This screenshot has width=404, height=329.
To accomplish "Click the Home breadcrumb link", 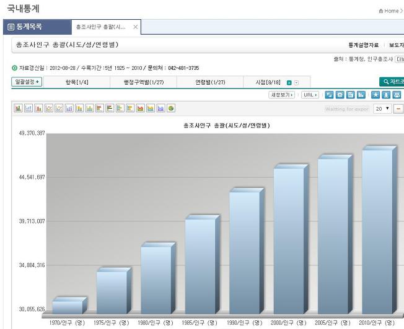I will coord(392,11).
